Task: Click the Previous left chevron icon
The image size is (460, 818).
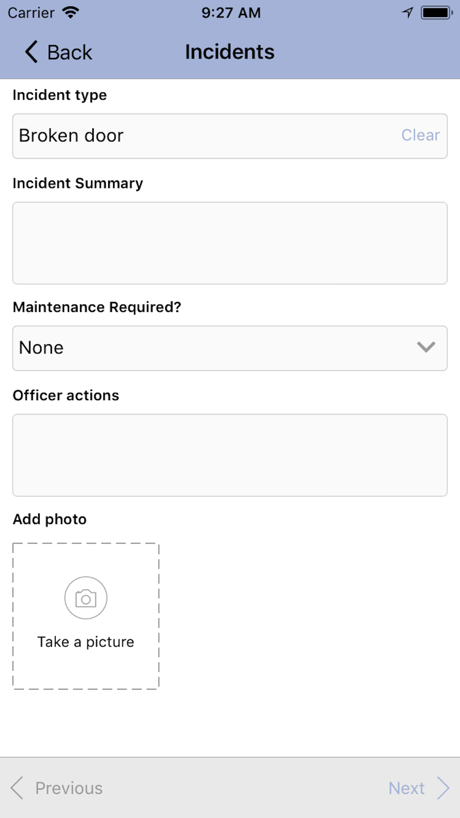Action: click(x=17, y=788)
